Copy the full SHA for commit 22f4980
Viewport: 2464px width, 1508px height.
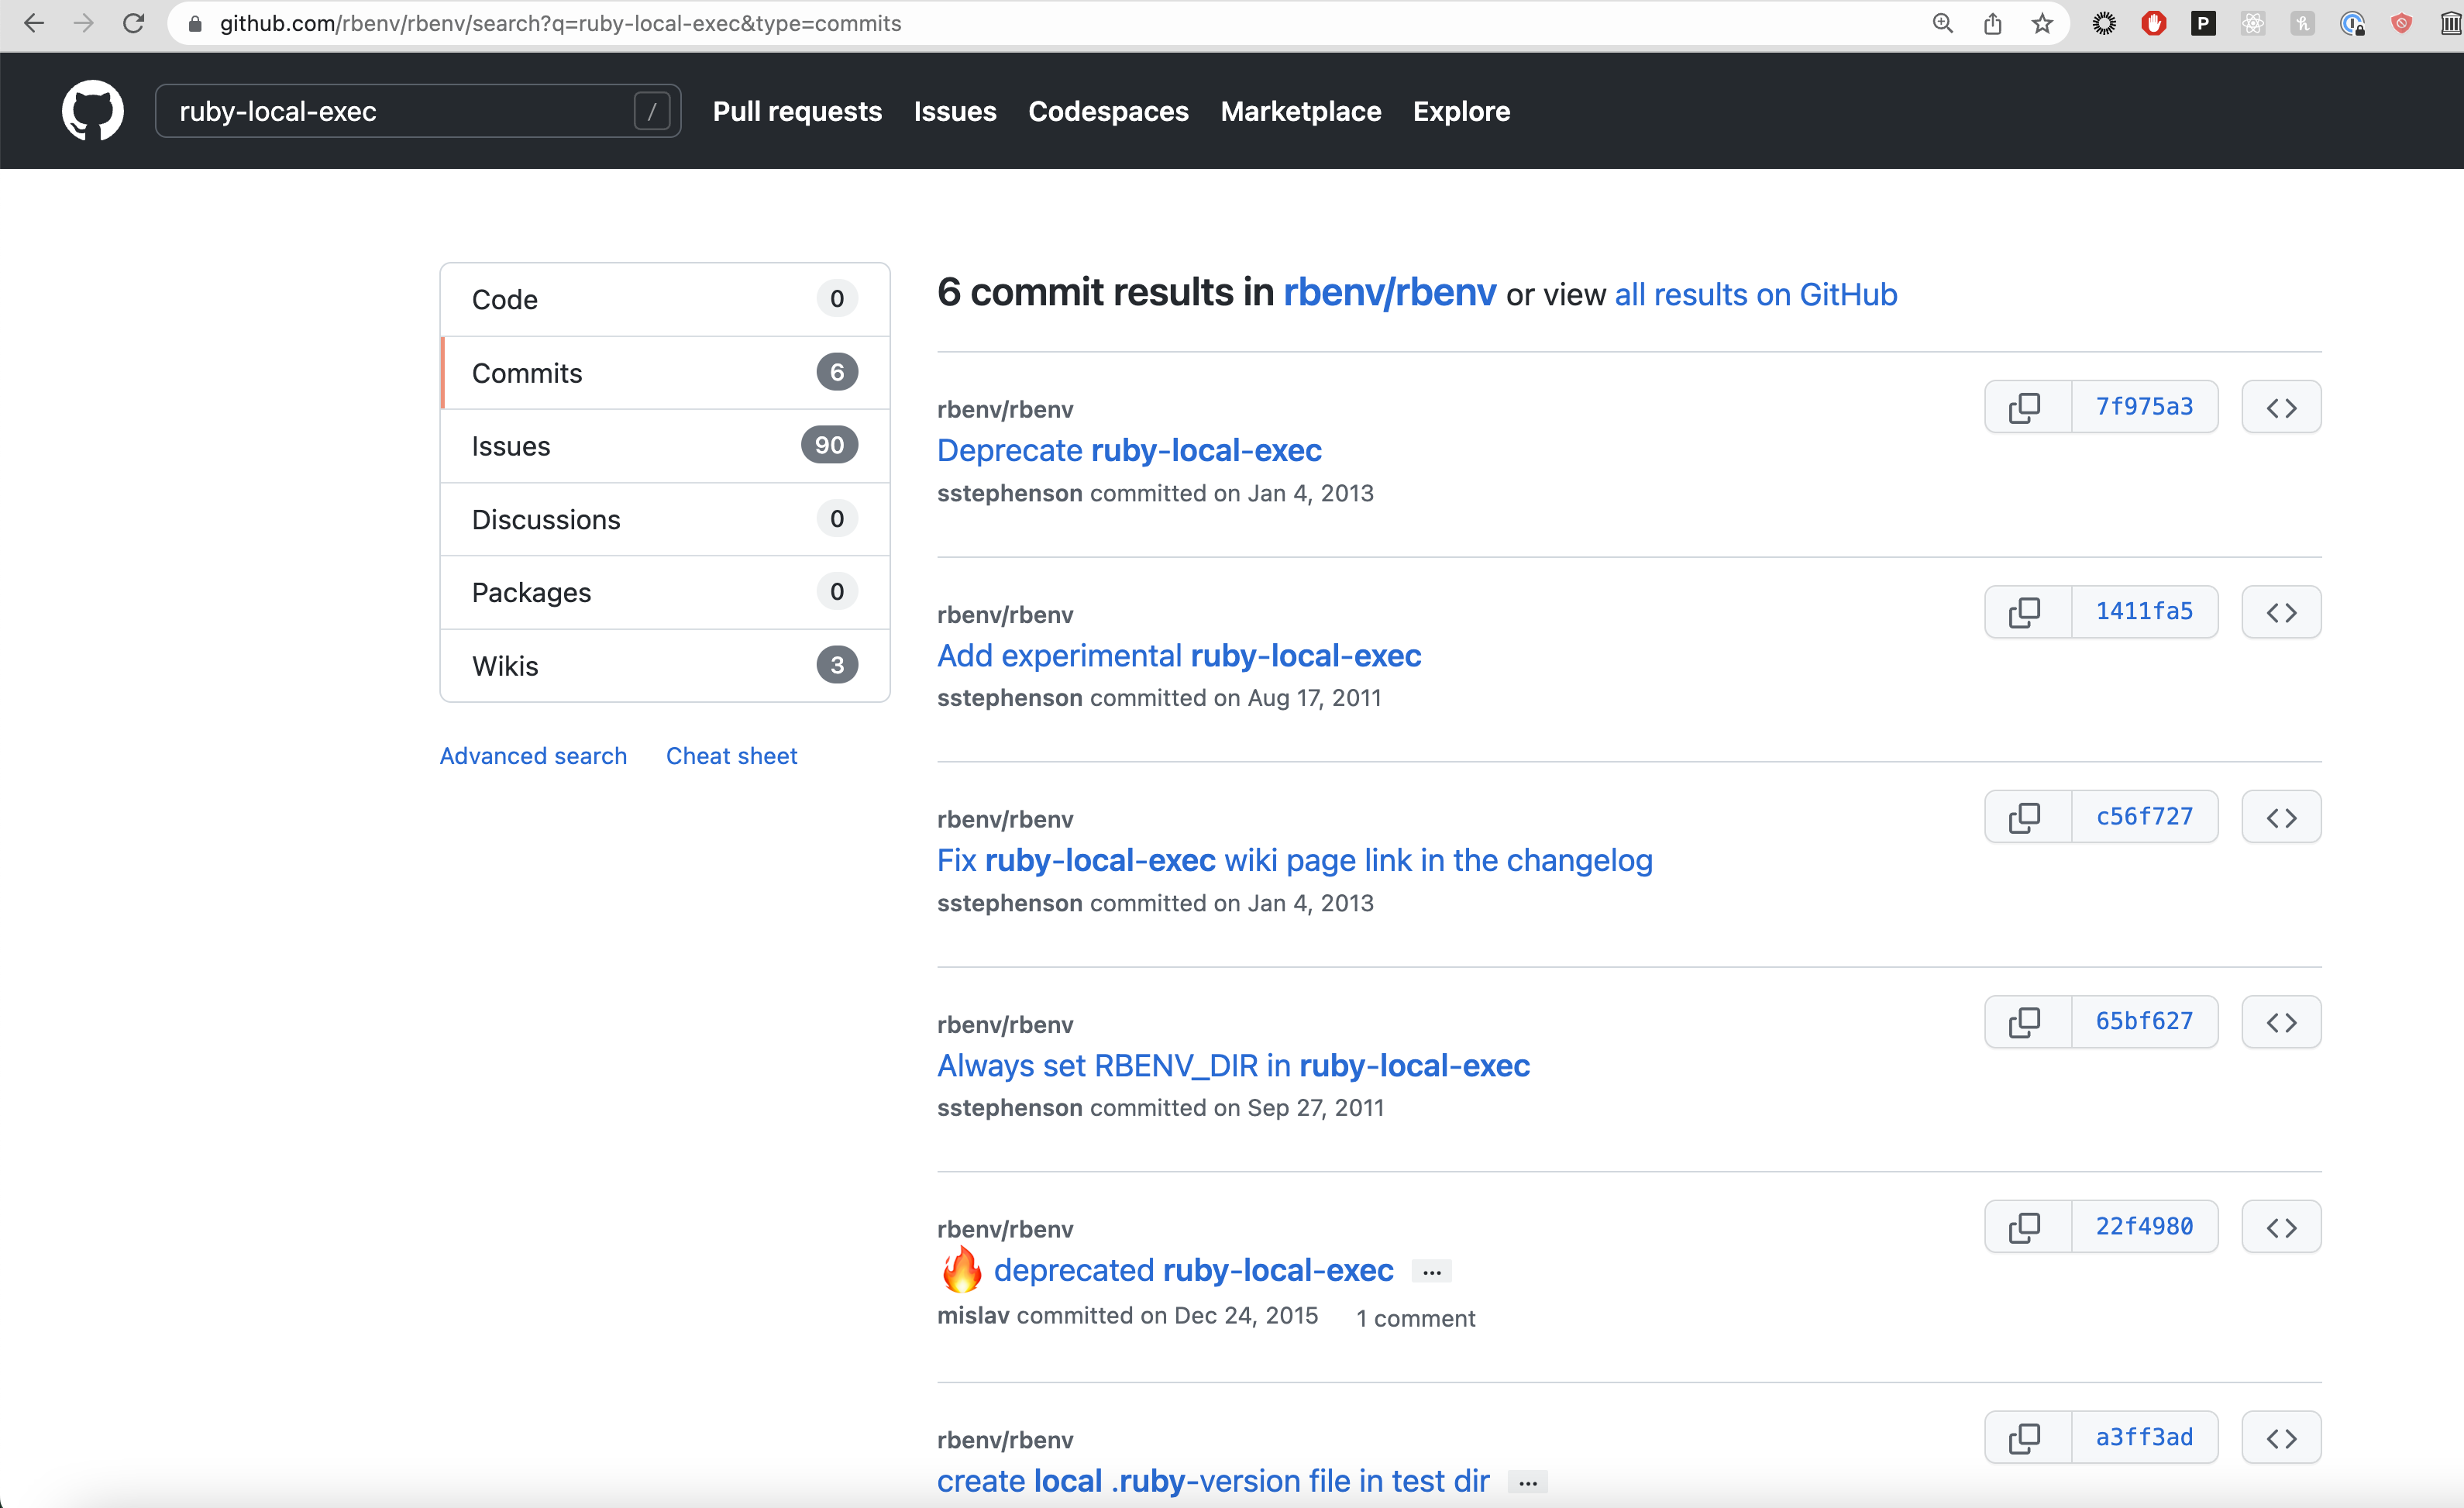[x=2027, y=1227]
